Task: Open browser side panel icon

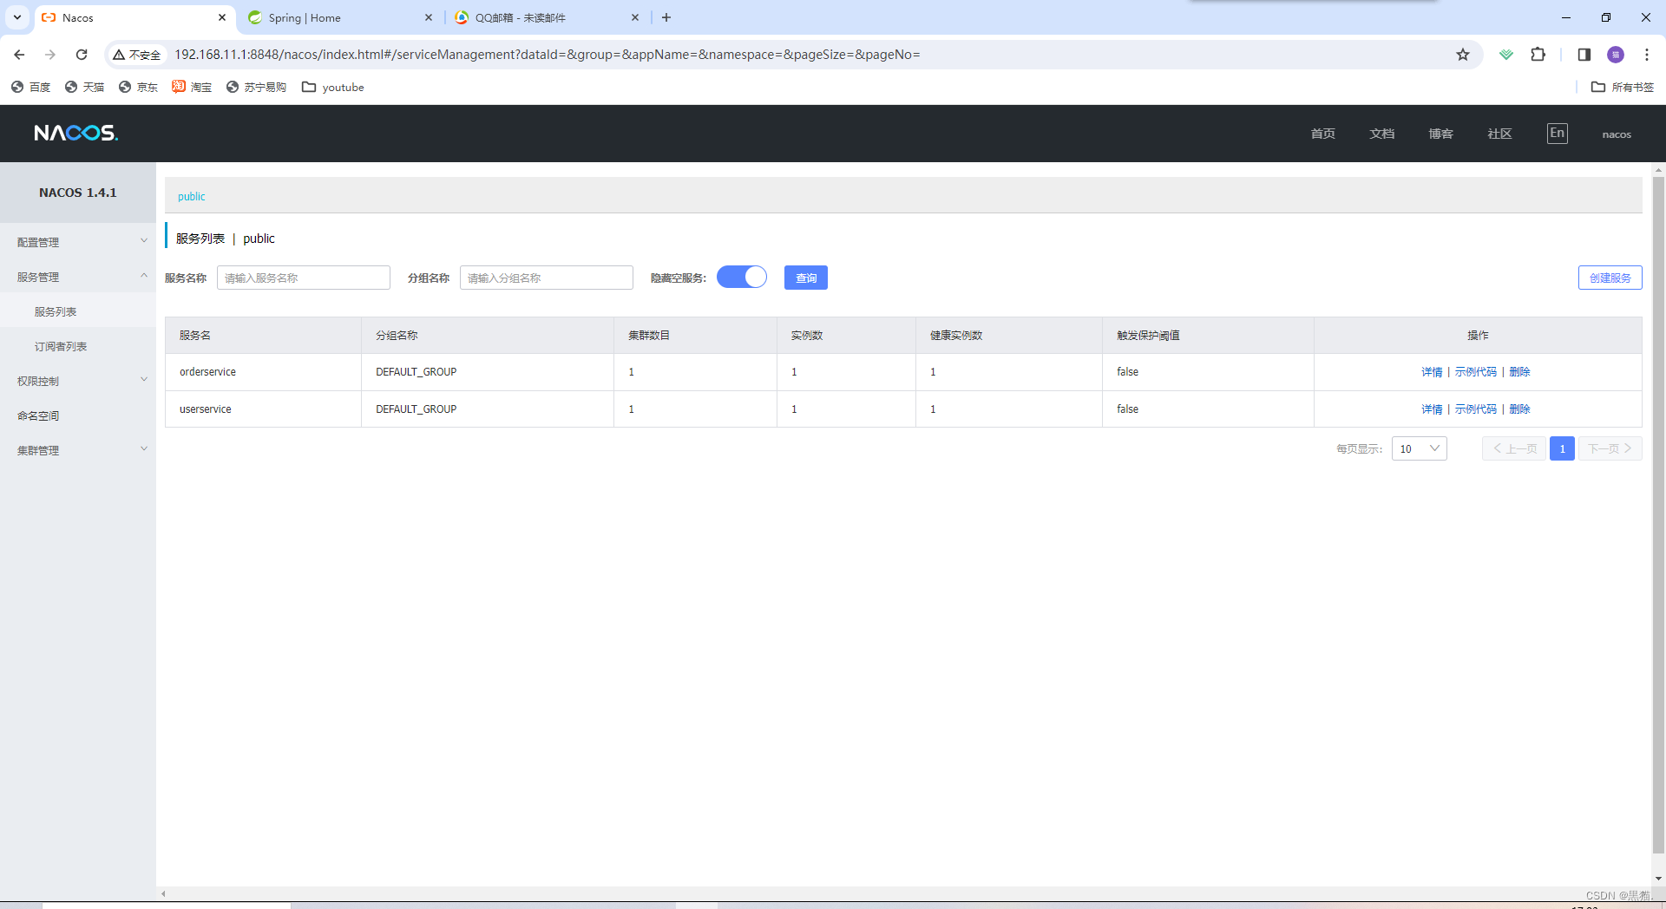Action: (1584, 55)
